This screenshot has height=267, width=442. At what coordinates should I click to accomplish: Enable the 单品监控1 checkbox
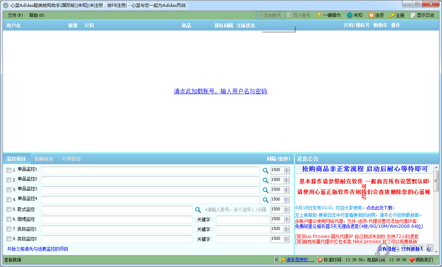(x=9, y=170)
